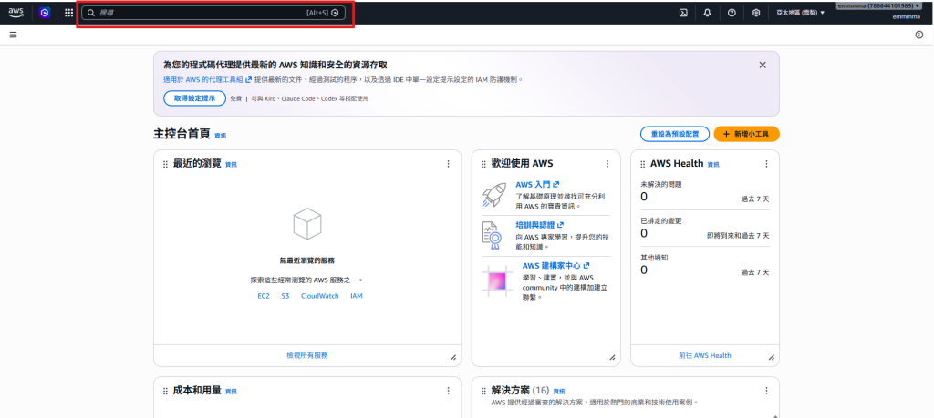Open 最近的瀏覽 widget three-dot menu
Screen dimensions: 934x418
point(449,164)
